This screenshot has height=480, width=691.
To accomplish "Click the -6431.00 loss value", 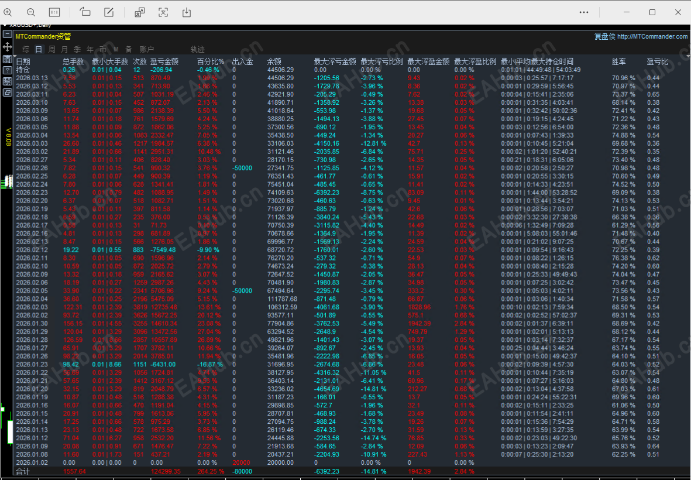I will pyautogui.click(x=163, y=365).
